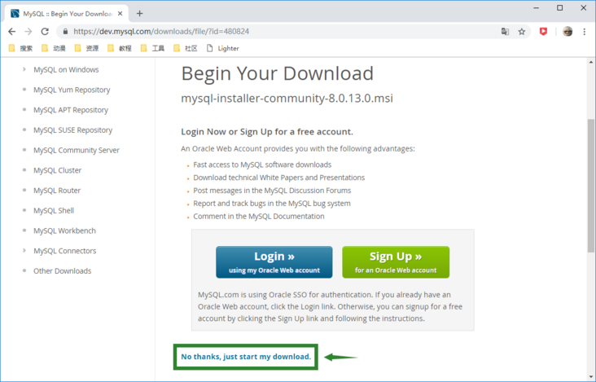This screenshot has height=382, width=596.
Task: Click the green Sign Up button
Action: [x=396, y=262]
